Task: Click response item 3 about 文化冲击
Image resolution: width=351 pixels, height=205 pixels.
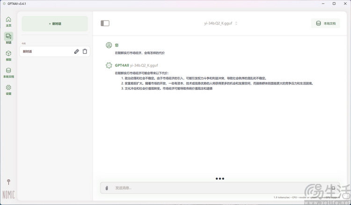Action: (167, 88)
